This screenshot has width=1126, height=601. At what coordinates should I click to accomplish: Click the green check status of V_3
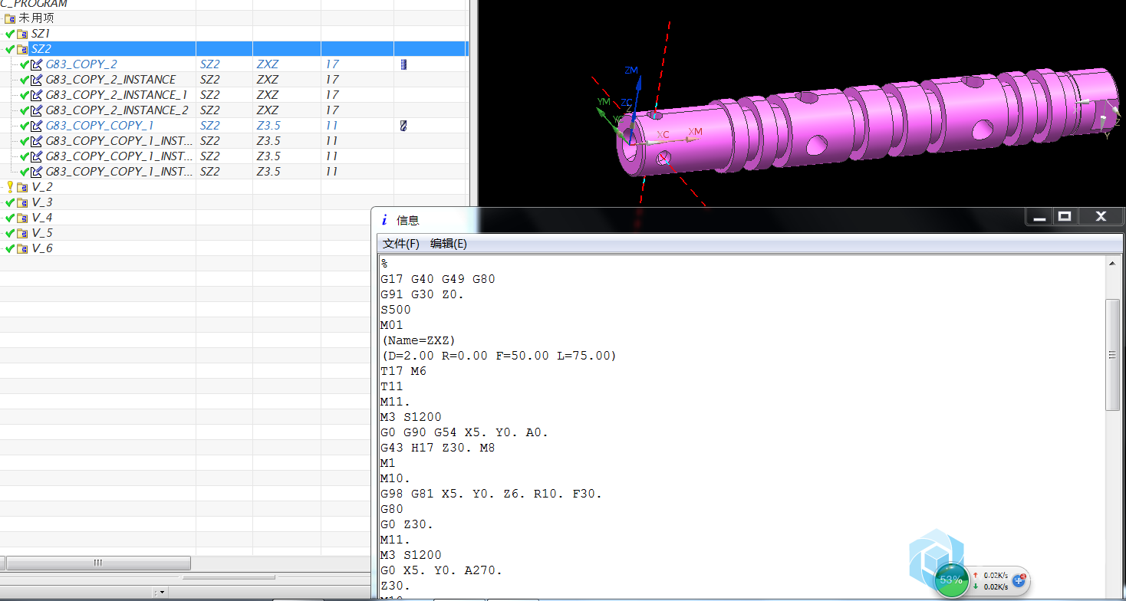coord(10,202)
